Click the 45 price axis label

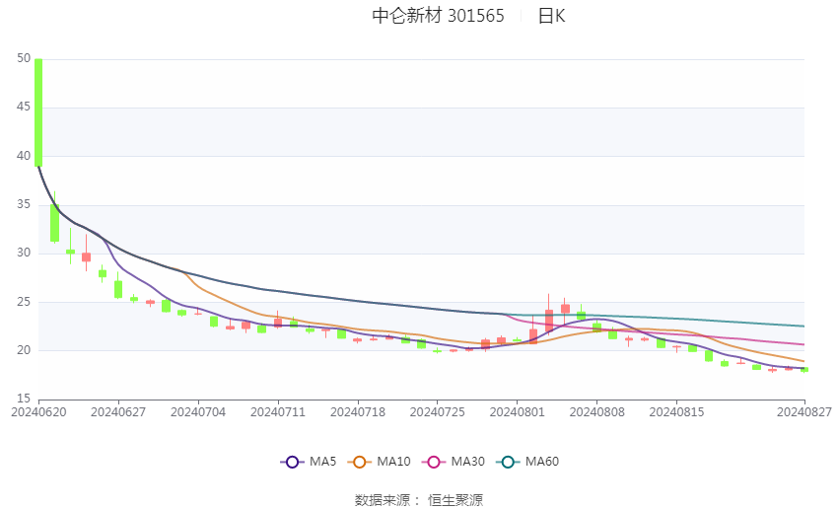(x=24, y=107)
